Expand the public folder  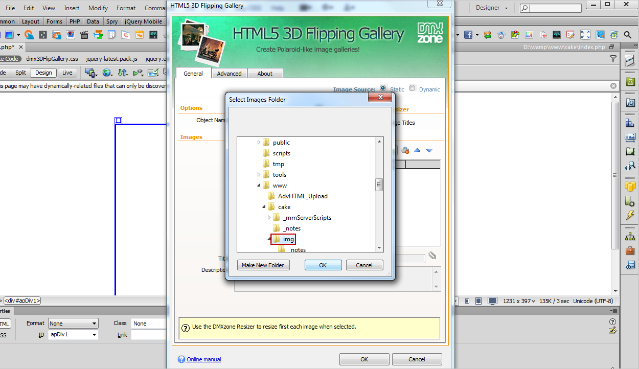click(259, 143)
